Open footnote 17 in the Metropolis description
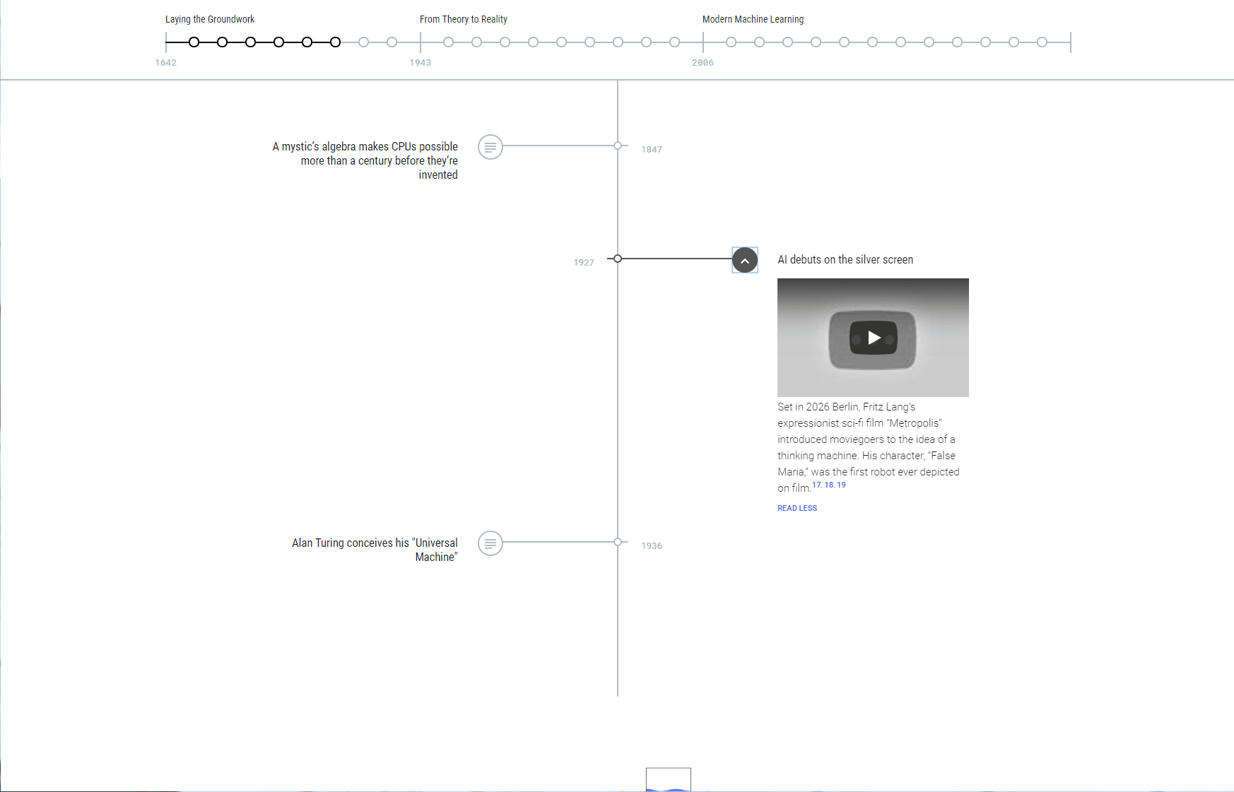This screenshot has width=1234, height=792. pyautogui.click(x=816, y=485)
